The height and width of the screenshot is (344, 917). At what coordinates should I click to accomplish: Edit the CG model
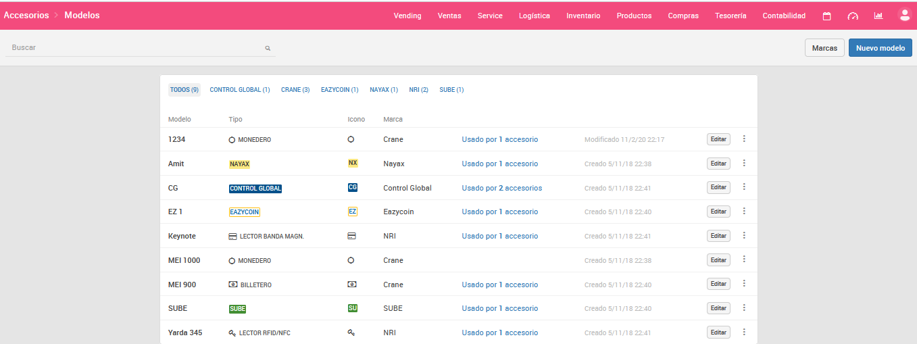point(718,187)
